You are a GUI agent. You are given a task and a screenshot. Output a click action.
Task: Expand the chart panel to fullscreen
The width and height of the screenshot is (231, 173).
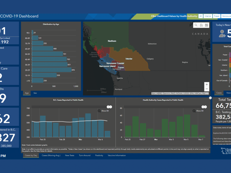pos(210,98)
